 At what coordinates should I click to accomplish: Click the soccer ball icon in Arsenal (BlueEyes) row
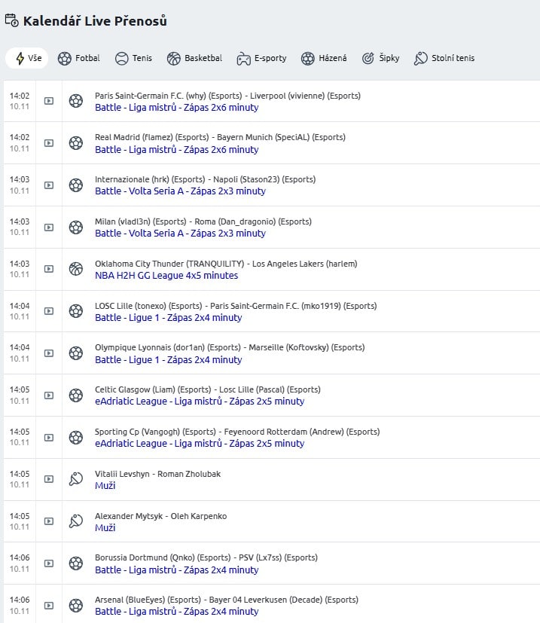[76, 605]
